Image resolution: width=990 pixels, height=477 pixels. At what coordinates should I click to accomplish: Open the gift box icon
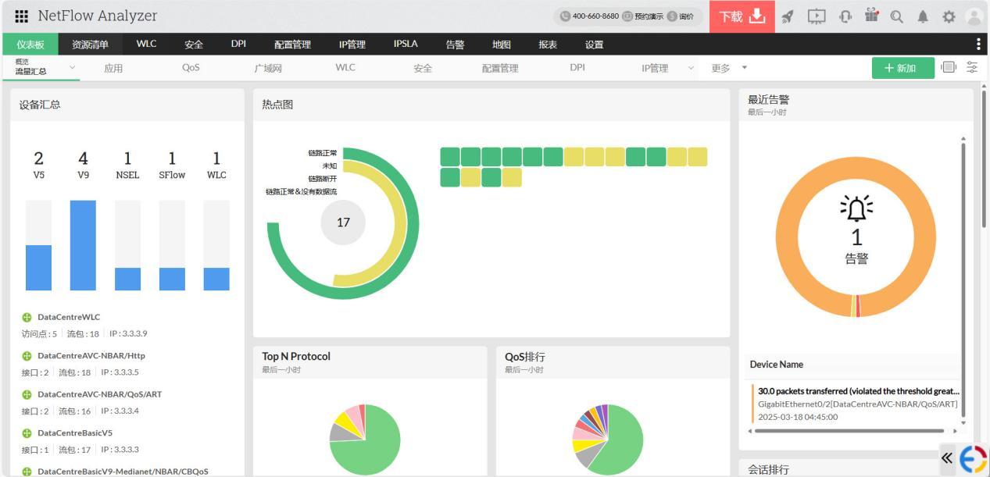(871, 16)
